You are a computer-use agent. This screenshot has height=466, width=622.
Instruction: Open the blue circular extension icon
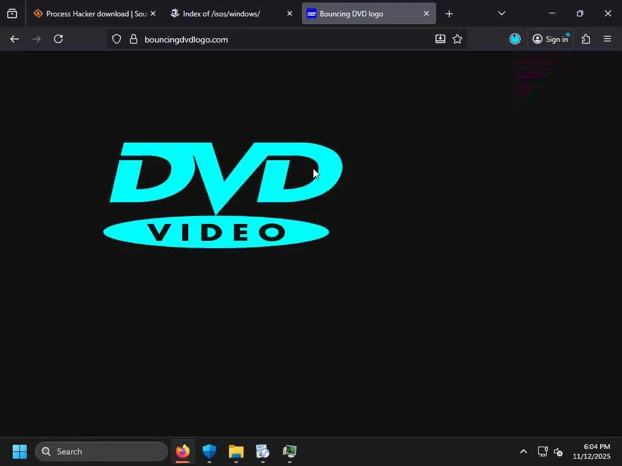(515, 39)
